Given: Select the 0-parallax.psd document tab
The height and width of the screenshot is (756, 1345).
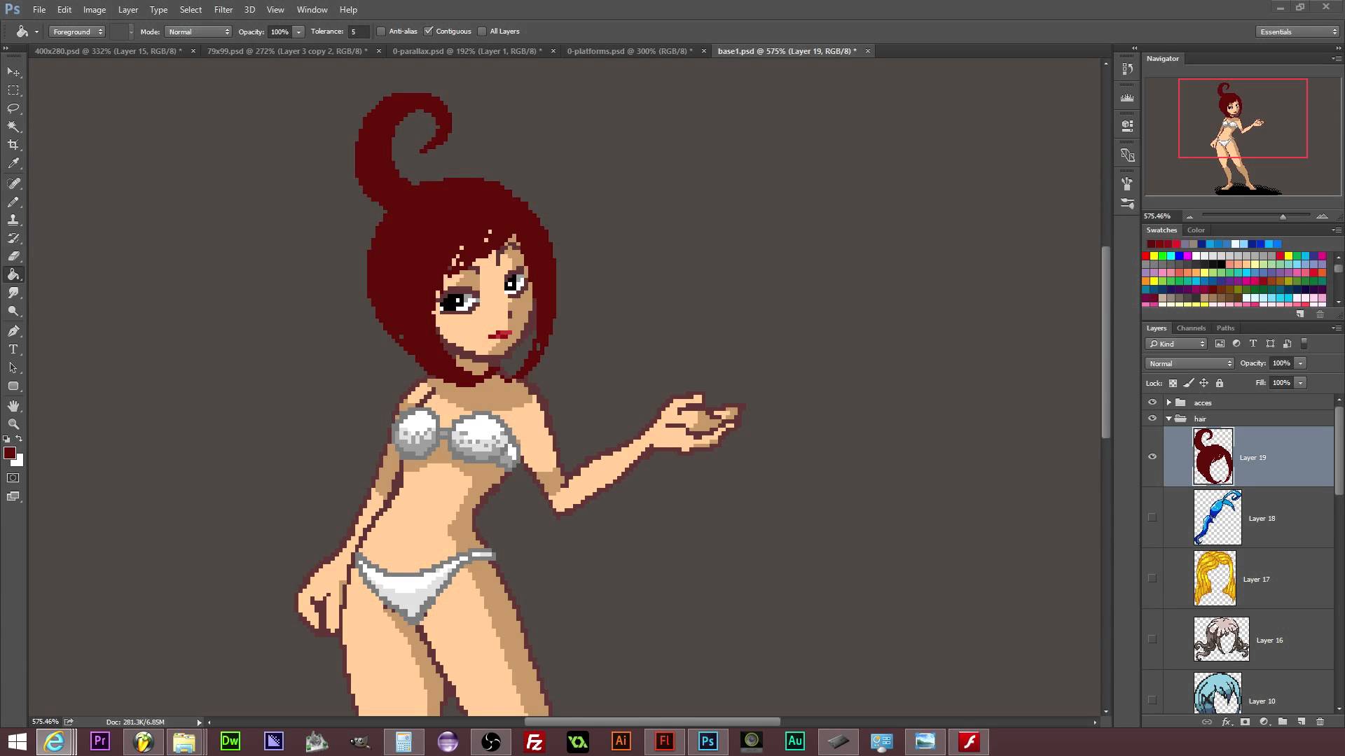Looking at the screenshot, I should tap(466, 51).
